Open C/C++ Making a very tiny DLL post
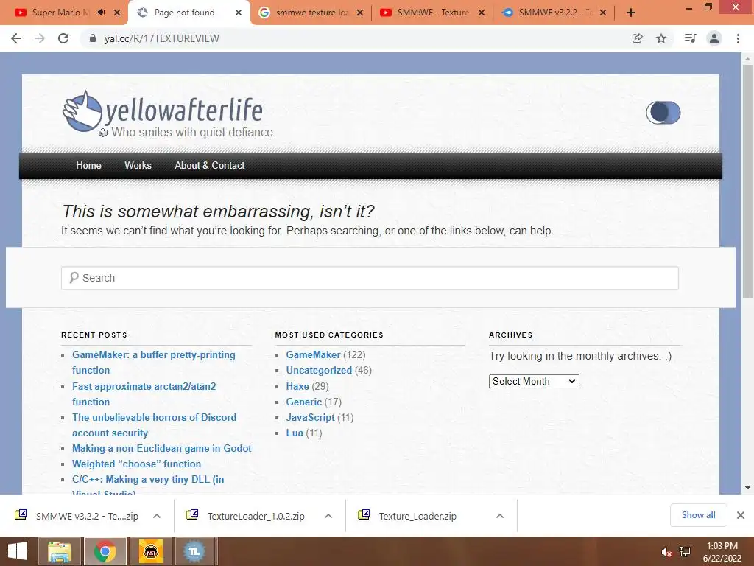 point(148,483)
